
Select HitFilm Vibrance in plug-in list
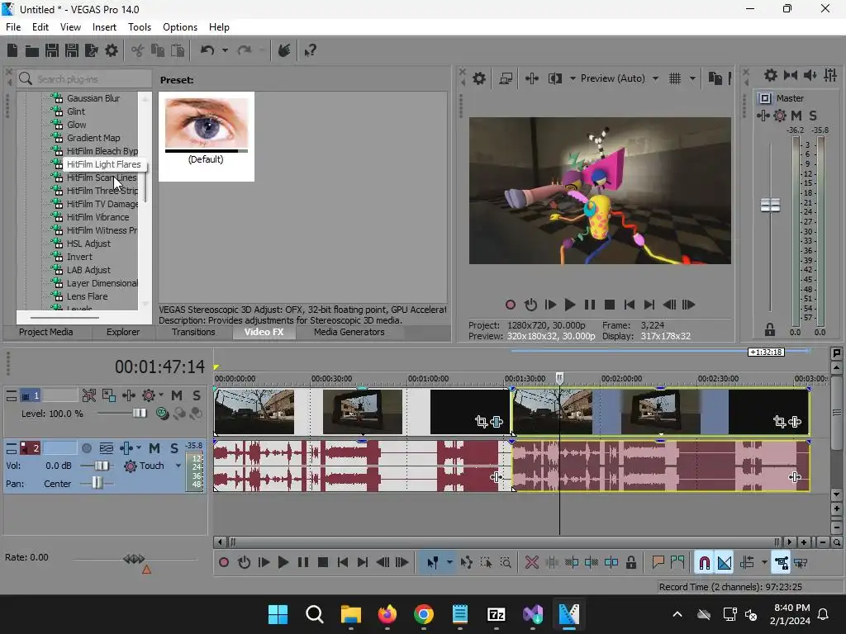97,217
